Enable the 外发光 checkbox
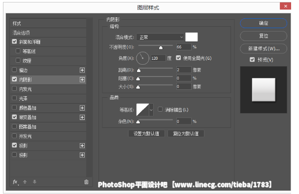 pos(14,136)
